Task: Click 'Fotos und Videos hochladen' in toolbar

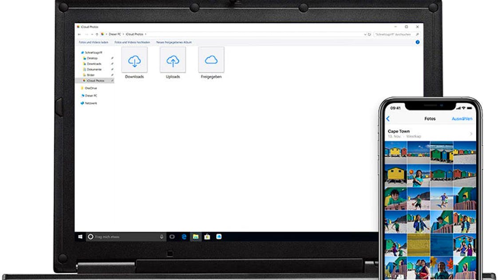Action: 132,42
